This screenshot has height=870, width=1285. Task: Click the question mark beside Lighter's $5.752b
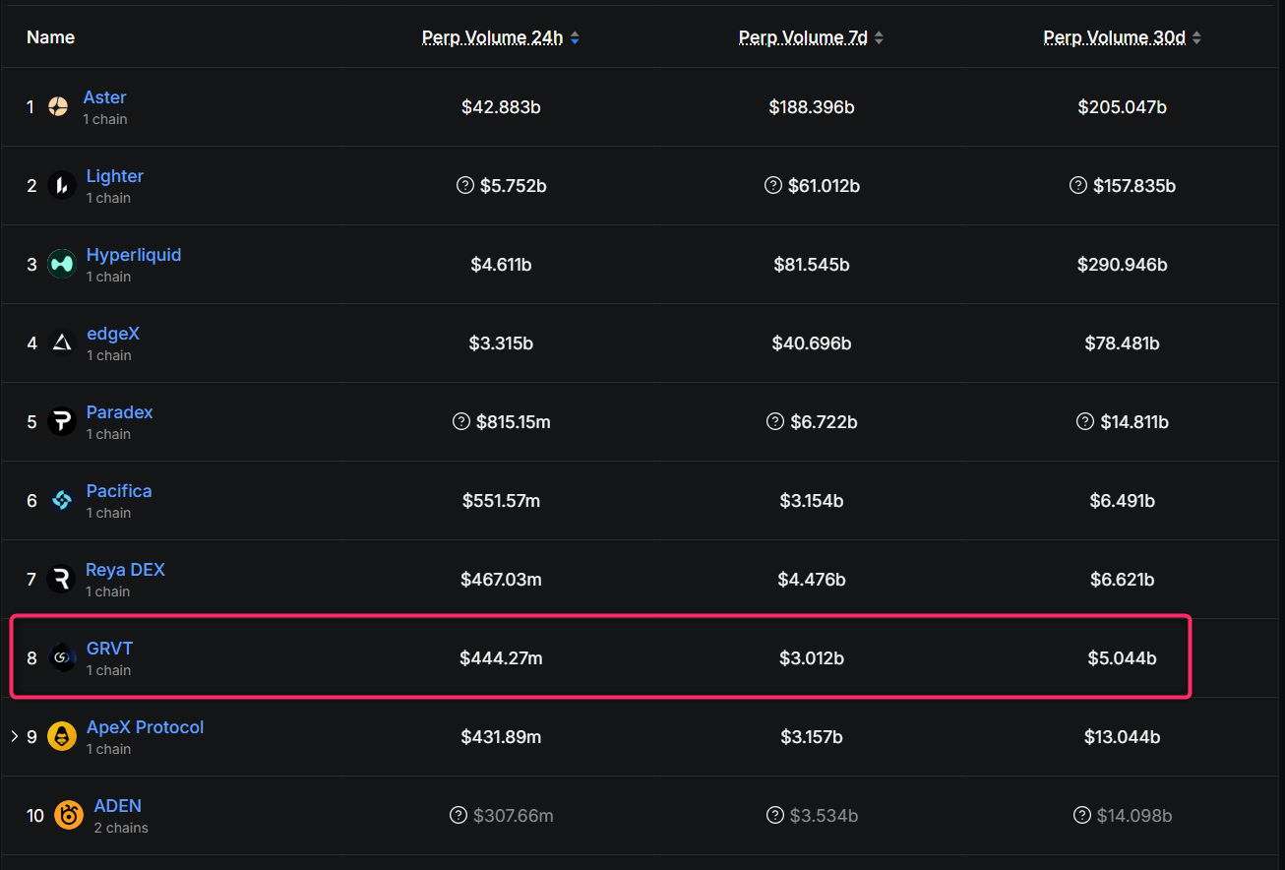[465, 185]
